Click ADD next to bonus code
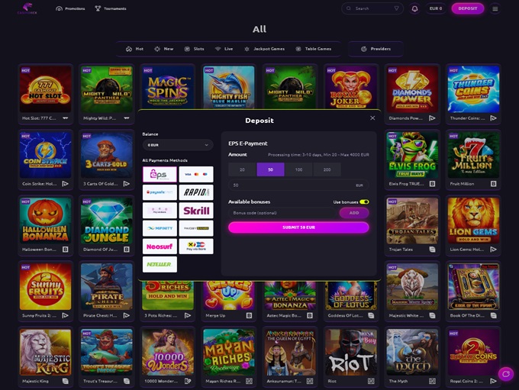 354,213
